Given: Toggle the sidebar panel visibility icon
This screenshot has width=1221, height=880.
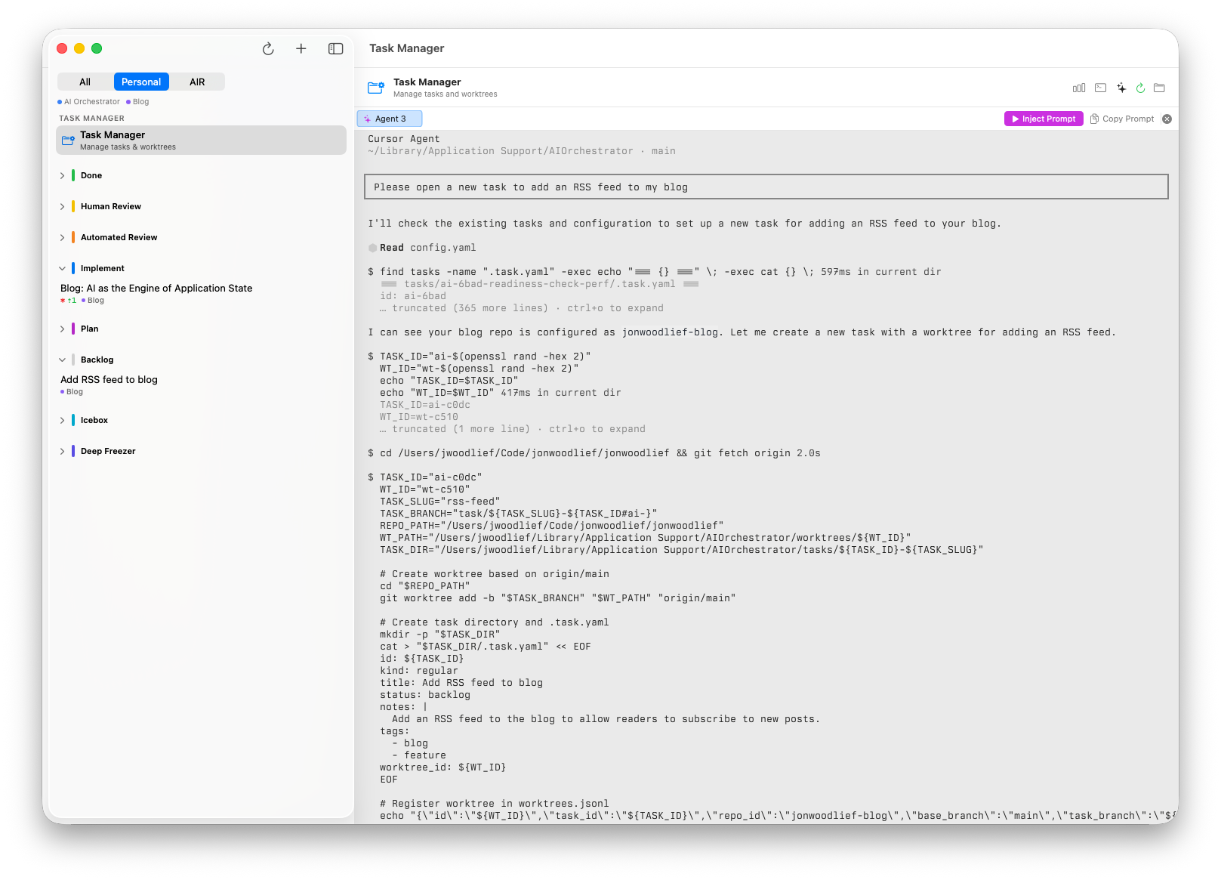Looking at the screenshot, I should coord(335,49).
